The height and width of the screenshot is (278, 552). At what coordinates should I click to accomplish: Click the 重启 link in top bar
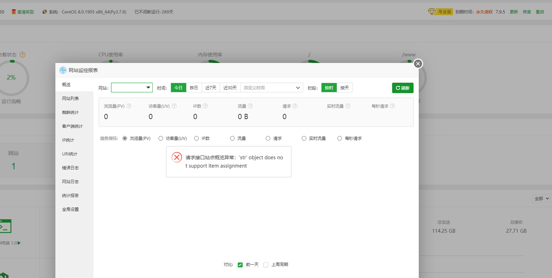[x=540, y=12]
